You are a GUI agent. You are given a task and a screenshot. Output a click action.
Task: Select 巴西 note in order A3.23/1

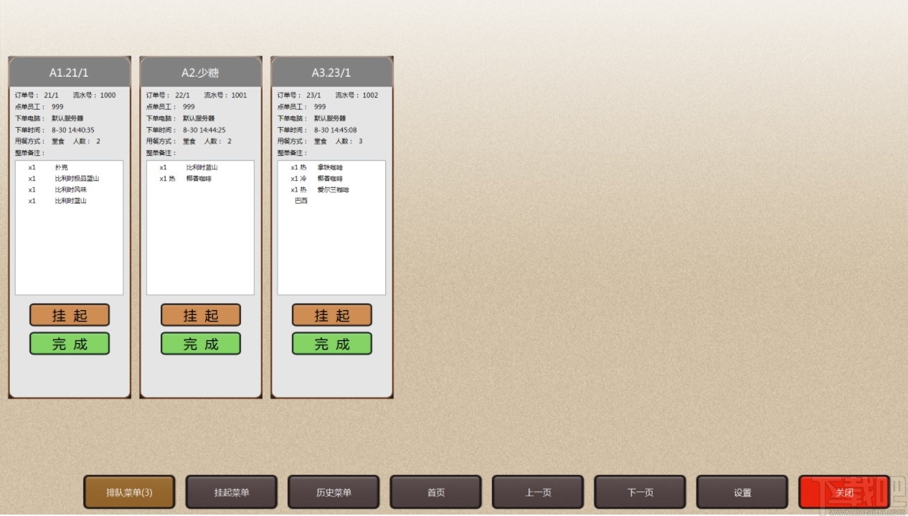click(301, 201)
